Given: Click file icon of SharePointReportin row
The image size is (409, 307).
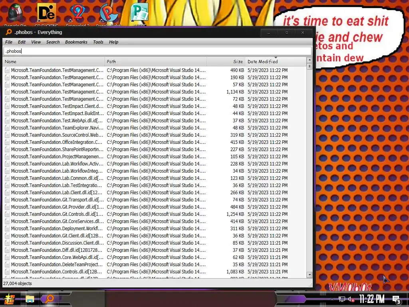Looking at the screenshot, I should click(7, 150).
